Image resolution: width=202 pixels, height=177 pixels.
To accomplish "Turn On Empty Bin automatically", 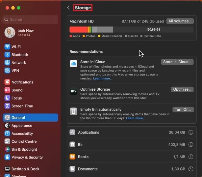I will [183, 110].
